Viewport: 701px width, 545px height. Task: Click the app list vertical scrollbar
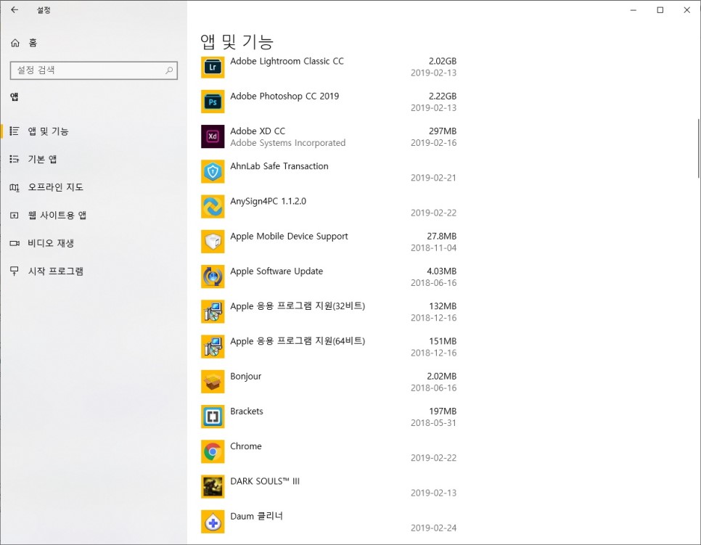pos(698,149)
